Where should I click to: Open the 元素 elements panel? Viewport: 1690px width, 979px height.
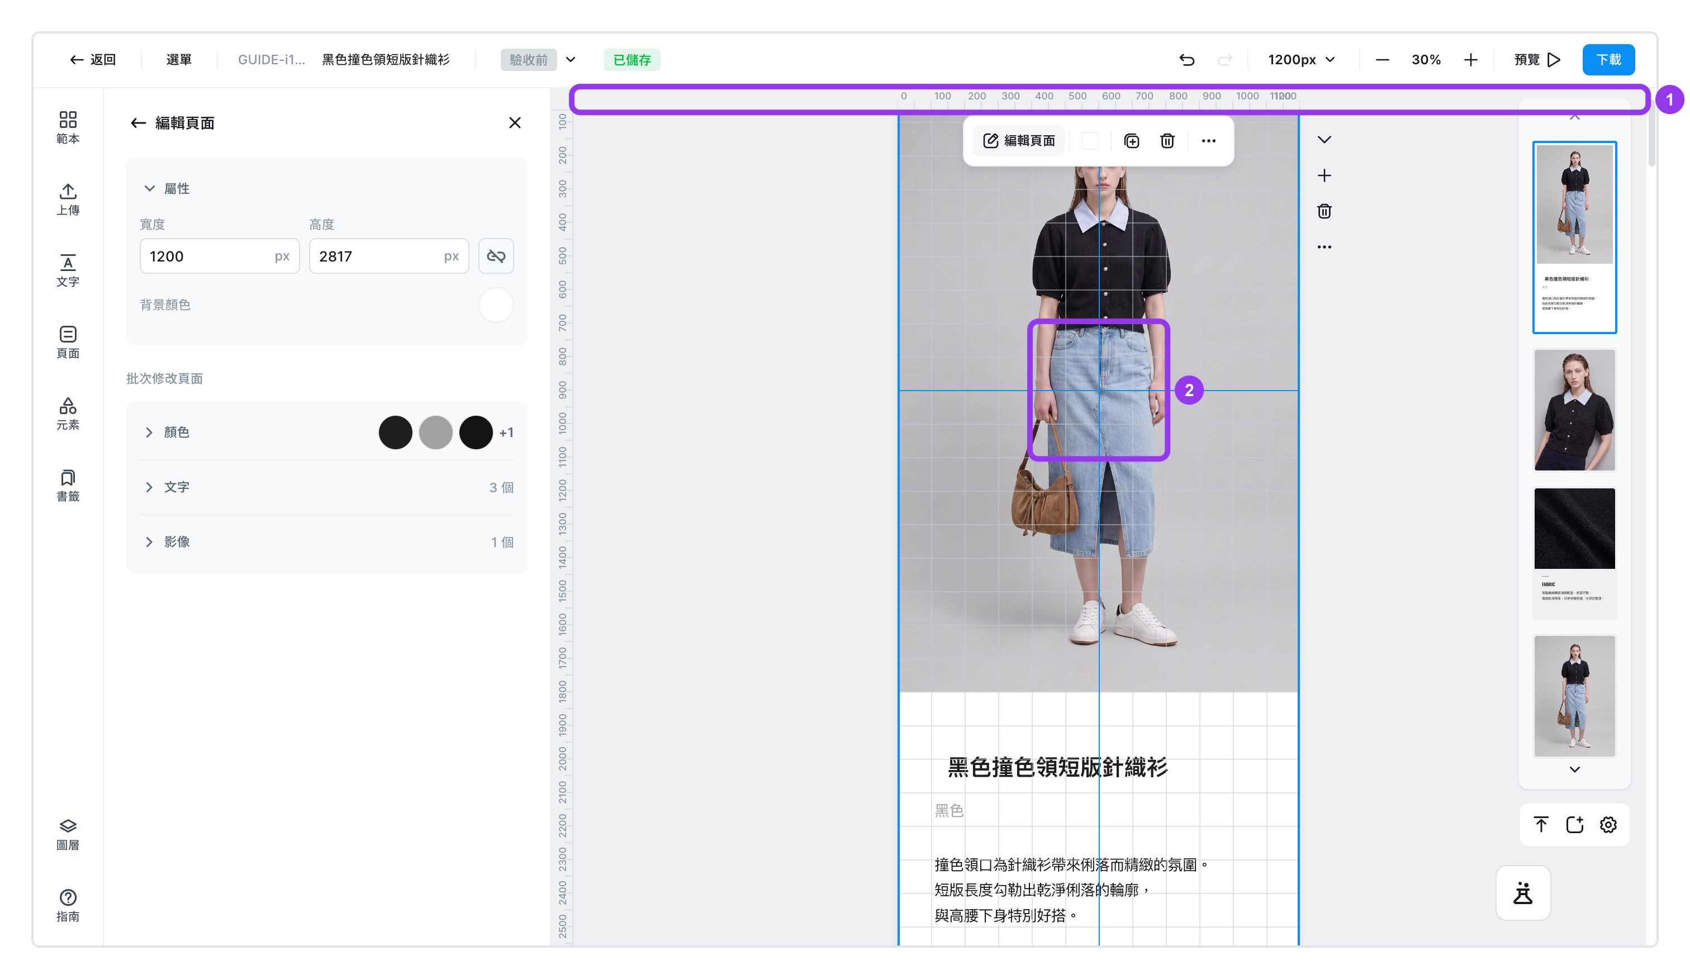pyautogui.click(x=68, y=414)
